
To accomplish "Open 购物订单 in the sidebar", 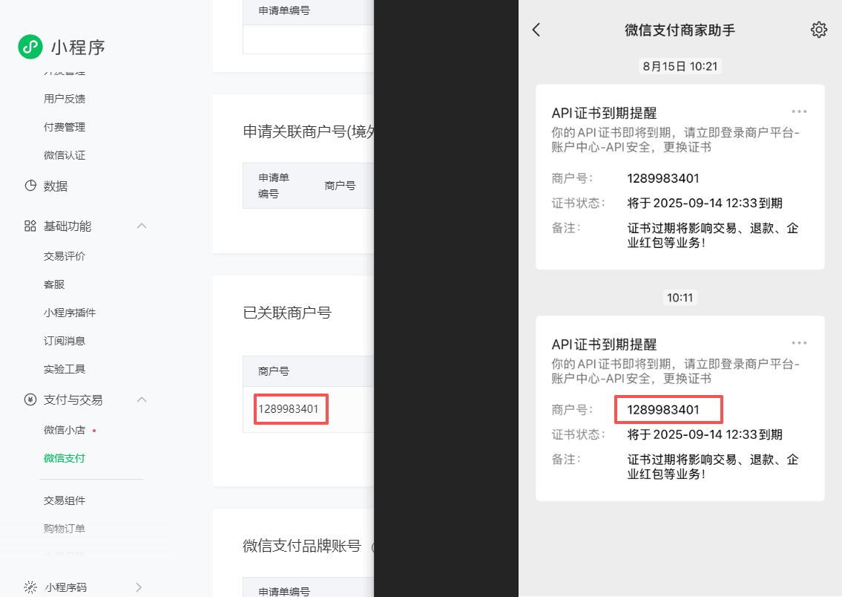I will click(65, 528).
